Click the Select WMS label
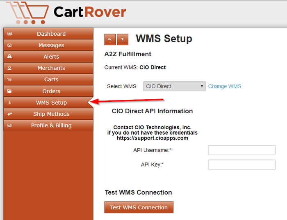The image size is (287, 220). point(122,86)
